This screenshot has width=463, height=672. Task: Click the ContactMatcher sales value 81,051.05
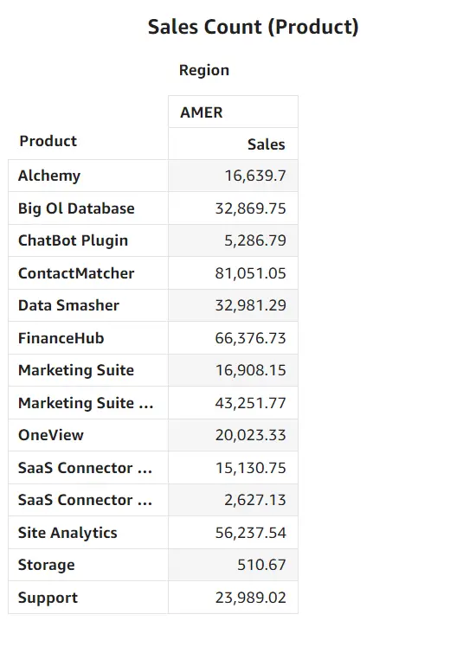coord(250,273)
